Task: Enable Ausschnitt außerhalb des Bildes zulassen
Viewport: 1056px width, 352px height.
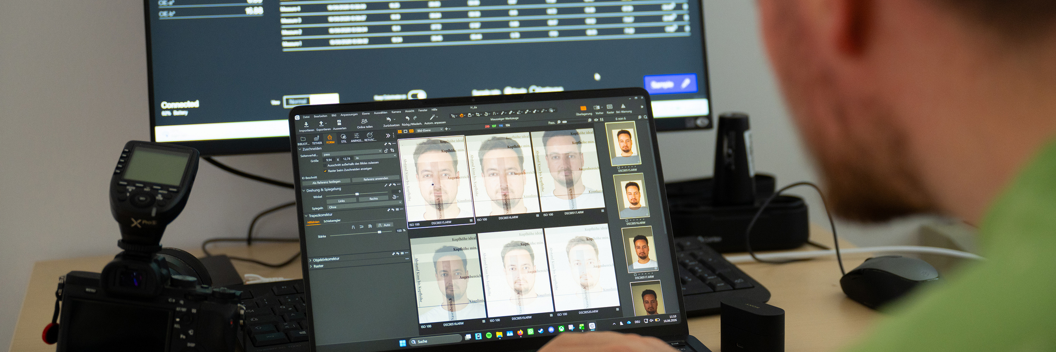Action: click(x=325, y=165)
